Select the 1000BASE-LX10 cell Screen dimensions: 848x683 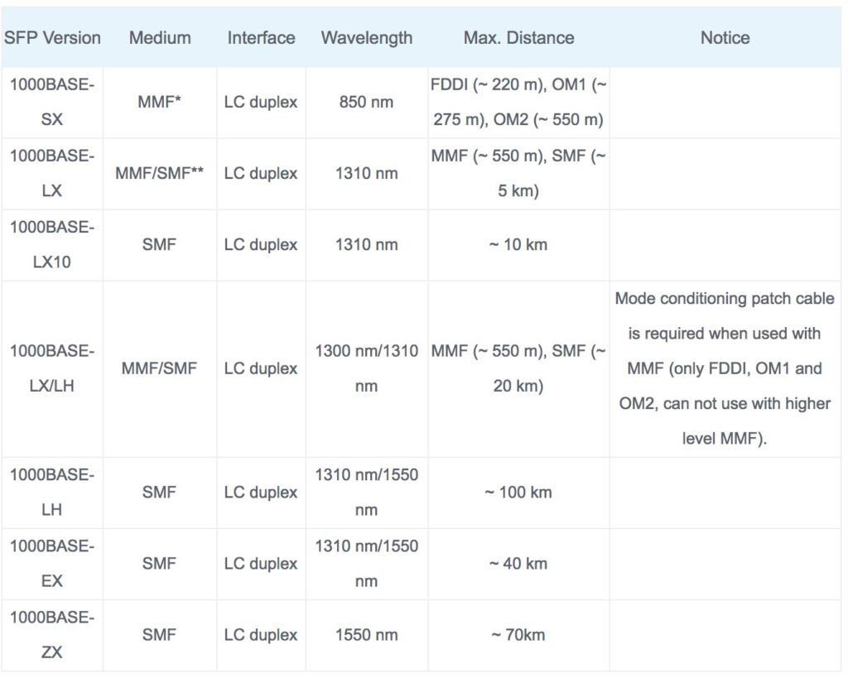(x=52, y=245)
